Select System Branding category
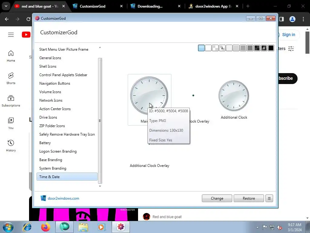310x233 pixels. coord(53,168)
